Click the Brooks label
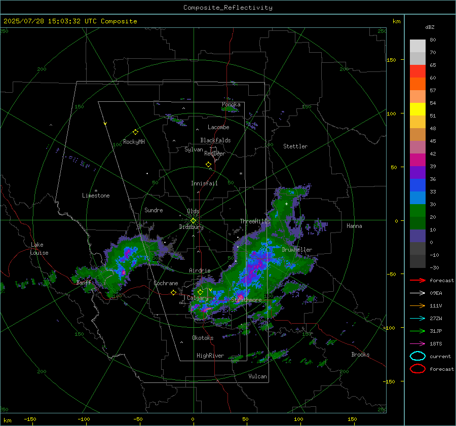456x426 pixels. pyautogui.click(x=360, y=355)
